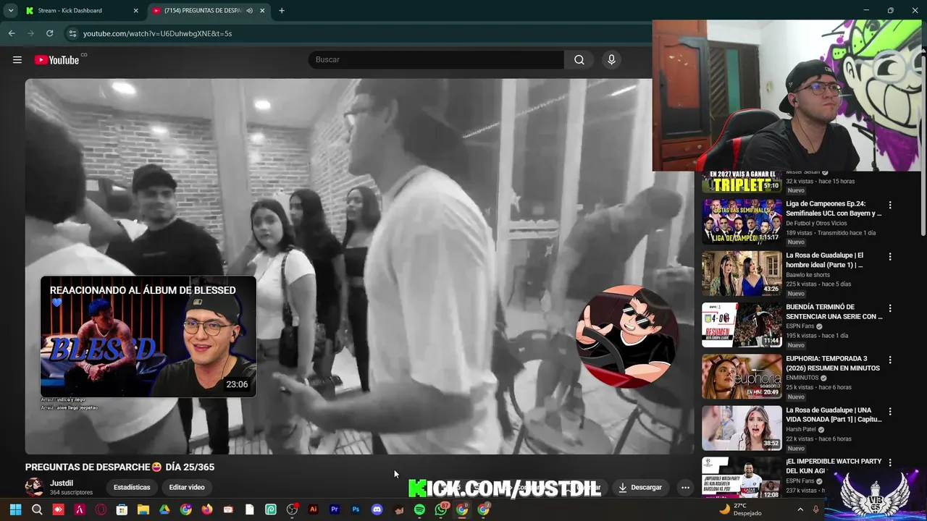
Task: Open the Justdil channel name link
Action: pyautogui.click(x=62, y=483)
